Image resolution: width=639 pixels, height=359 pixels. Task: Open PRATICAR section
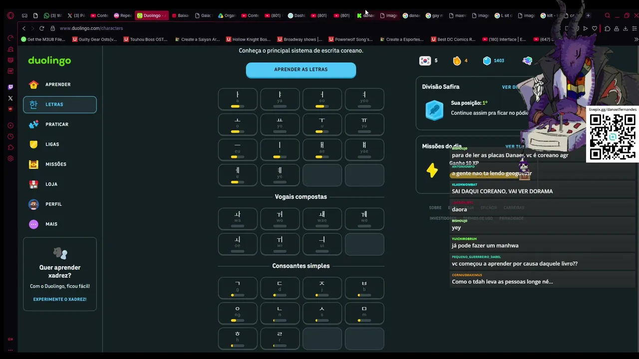[60, 125]
